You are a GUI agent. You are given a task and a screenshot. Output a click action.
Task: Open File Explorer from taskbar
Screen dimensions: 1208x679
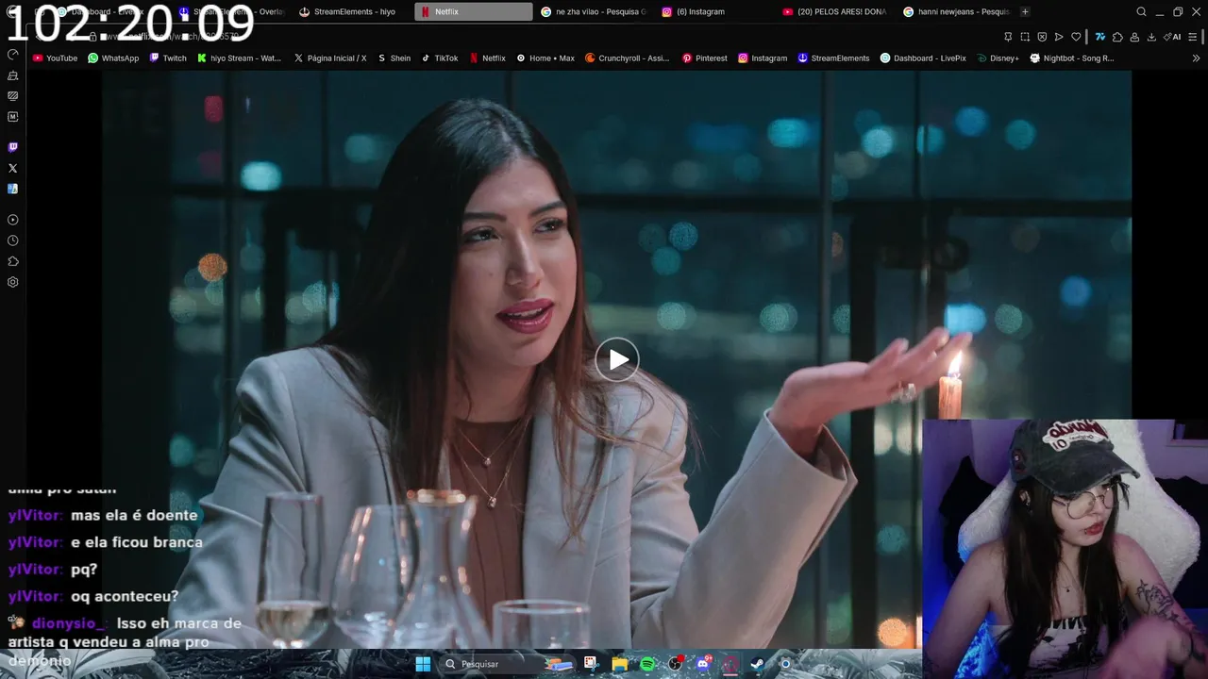619,664
